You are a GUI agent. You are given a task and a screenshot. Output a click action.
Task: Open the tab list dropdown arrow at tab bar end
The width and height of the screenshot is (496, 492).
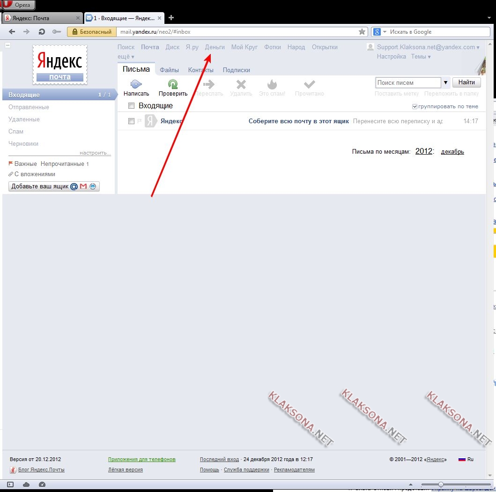pyautogui.click(x=489, y=18)
